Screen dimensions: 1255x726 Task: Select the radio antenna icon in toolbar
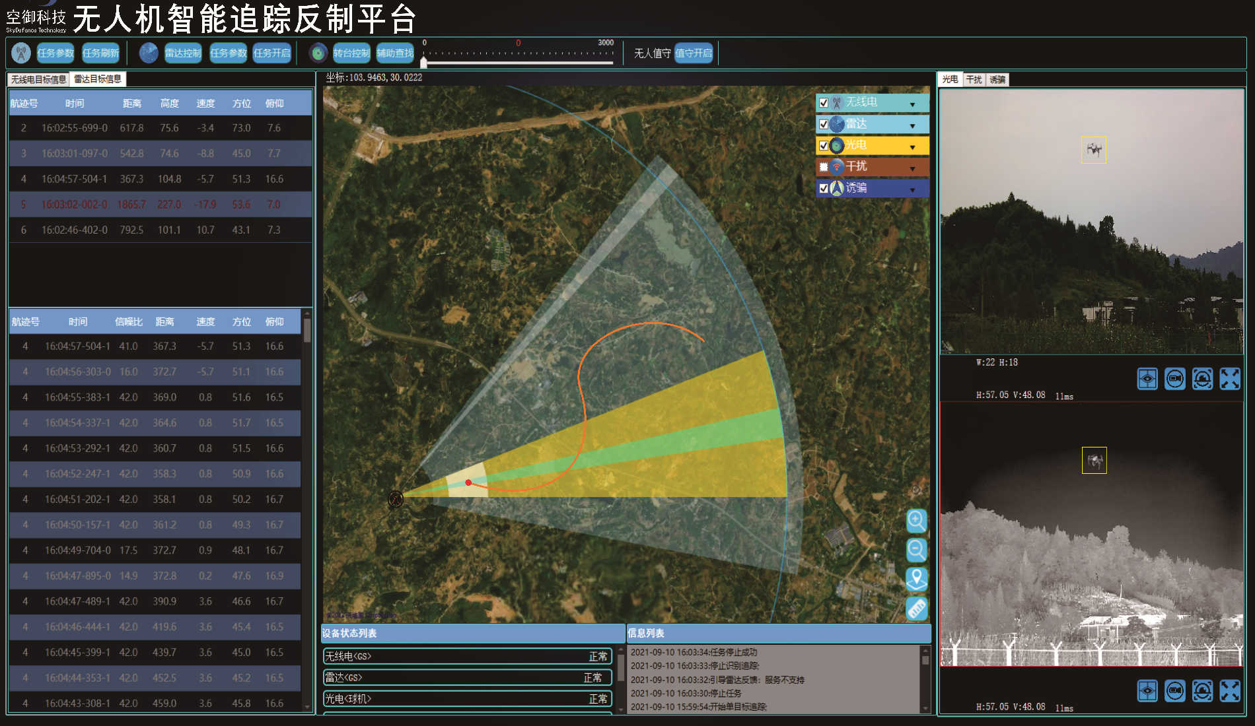point(20,52)
